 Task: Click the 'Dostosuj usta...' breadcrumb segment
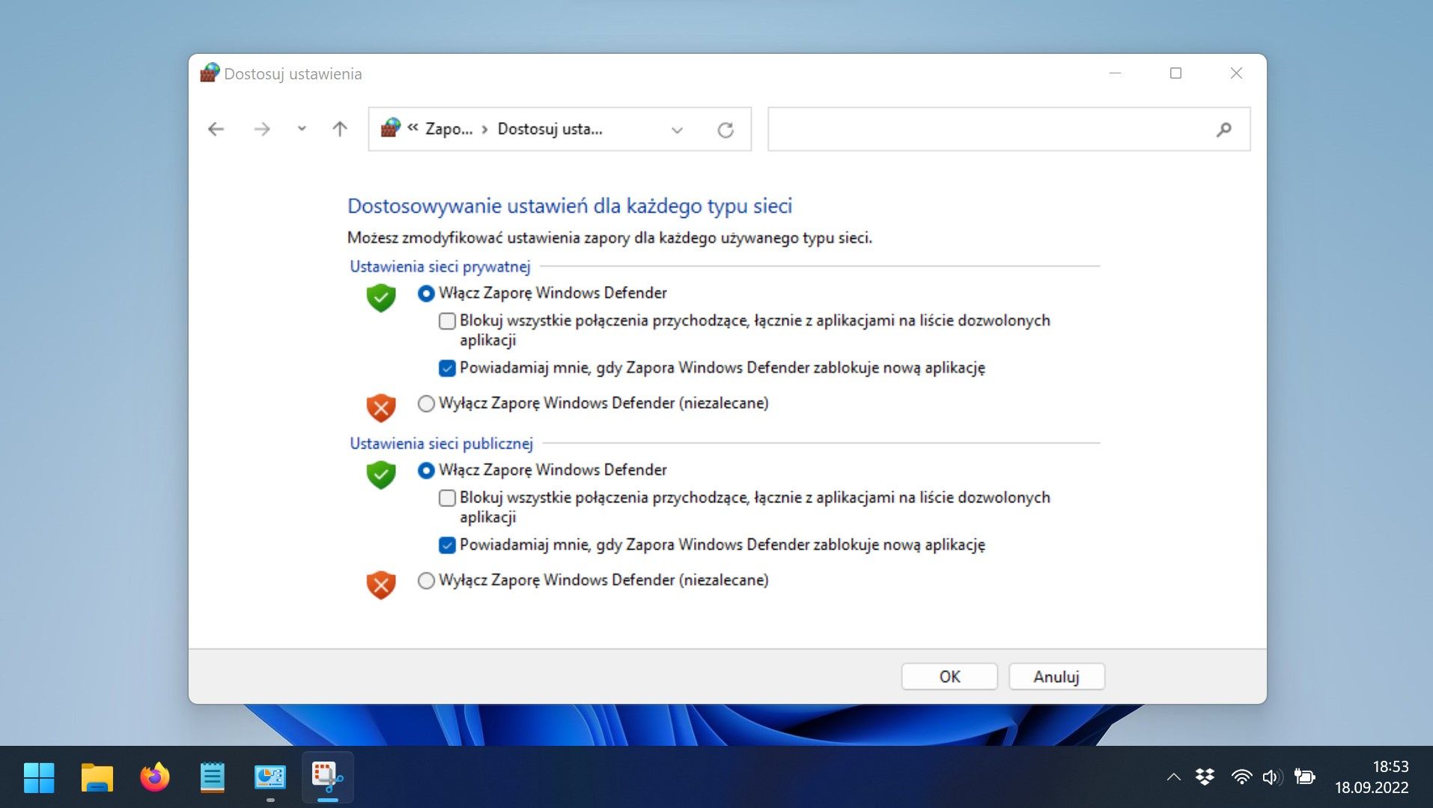point(550,129)
